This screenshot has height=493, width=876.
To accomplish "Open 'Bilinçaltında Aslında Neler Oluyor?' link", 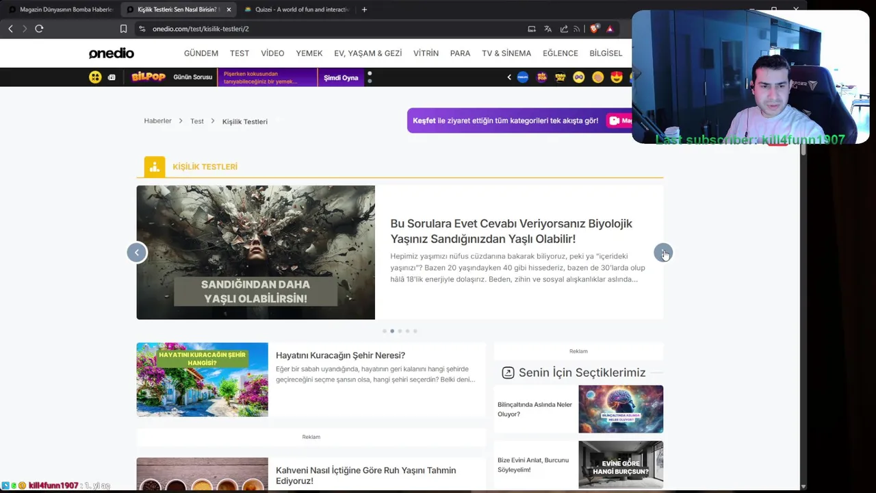I will pos(534,409).
